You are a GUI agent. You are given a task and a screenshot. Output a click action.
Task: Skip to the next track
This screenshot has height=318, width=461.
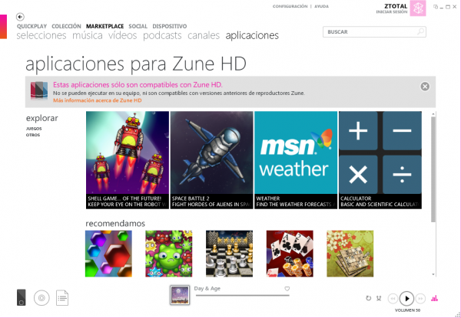[x=421, y=299]
